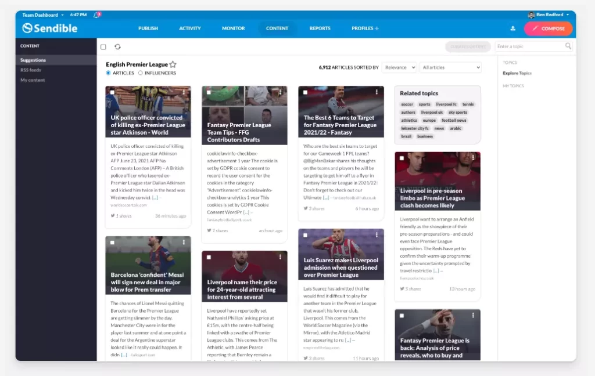Open three-dot menu on Liverpool name their price card
This screenshot has width=595, height=376.
coord(280,257)
